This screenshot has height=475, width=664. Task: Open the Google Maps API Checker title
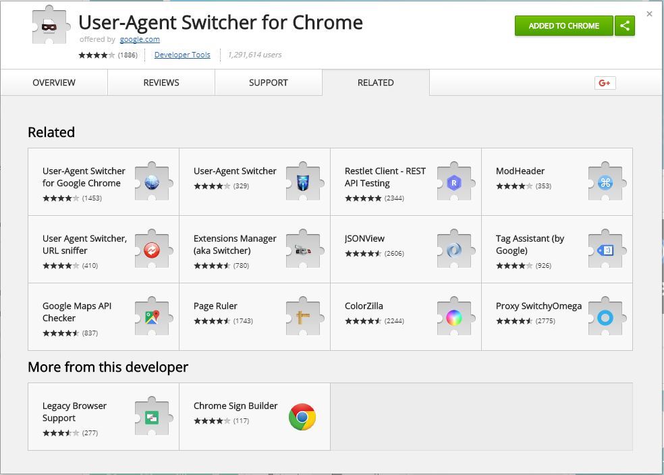(x=77, y=312)
